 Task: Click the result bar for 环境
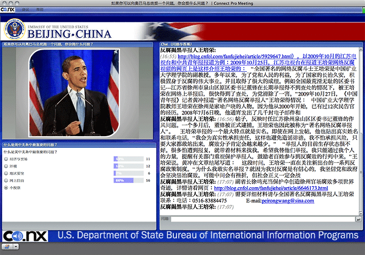coord(128,166)
